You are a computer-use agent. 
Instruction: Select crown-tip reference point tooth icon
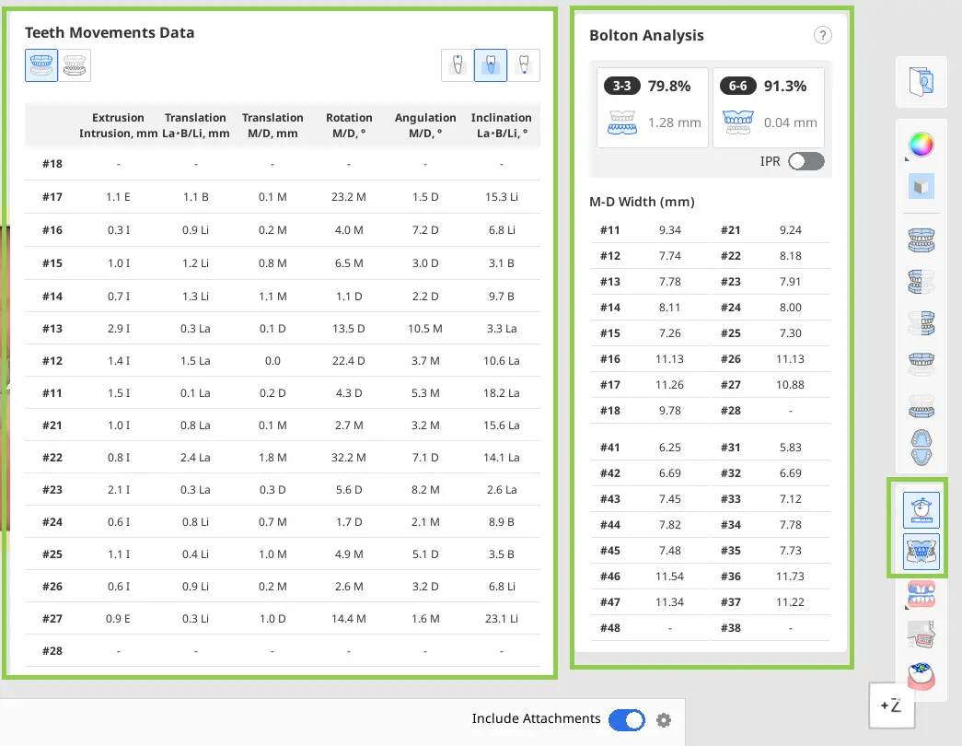click(458, 65)
